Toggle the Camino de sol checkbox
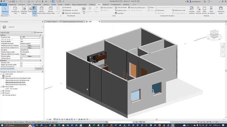This screenshot has width=227, height=127. [x=21, y=59]
